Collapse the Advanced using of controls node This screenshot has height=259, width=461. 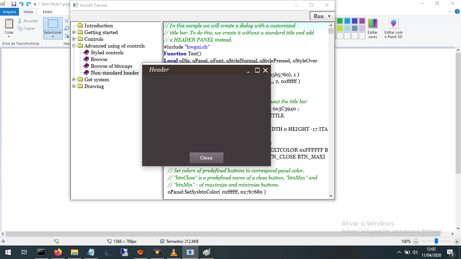point(74,46)
